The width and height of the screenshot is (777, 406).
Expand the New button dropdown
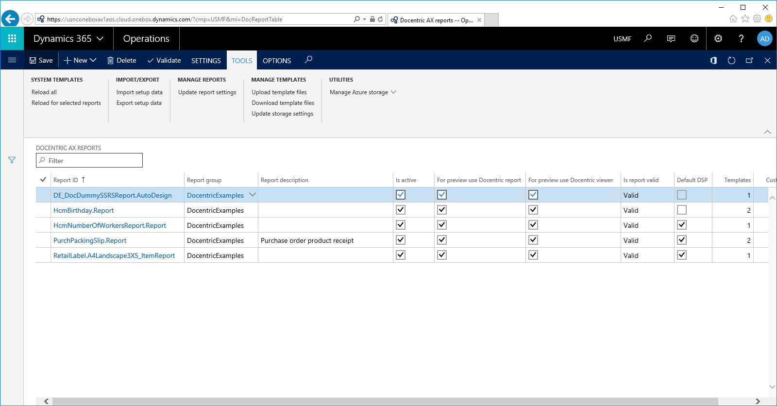click(x=93, y=60)
